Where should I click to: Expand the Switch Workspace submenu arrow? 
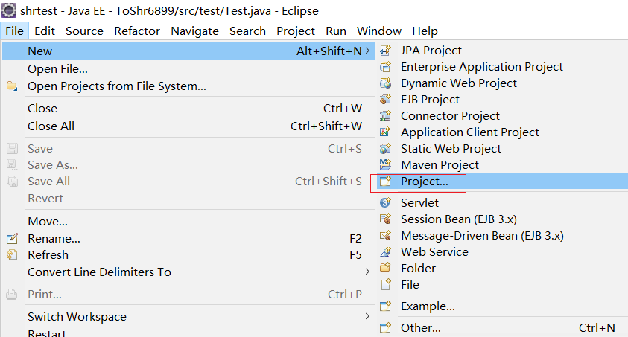click(x=368, y=316)
